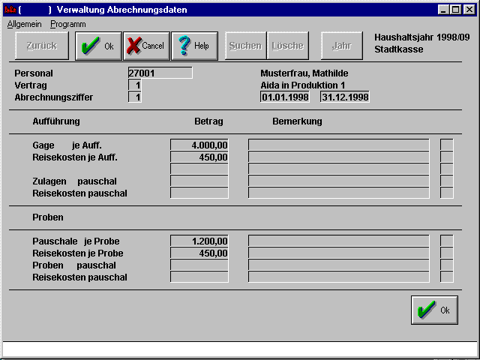The width and height of the screenshot is (480, 360).
Task: Select the Pauschale je Probe amount field
Action: [x=199, y=241]
